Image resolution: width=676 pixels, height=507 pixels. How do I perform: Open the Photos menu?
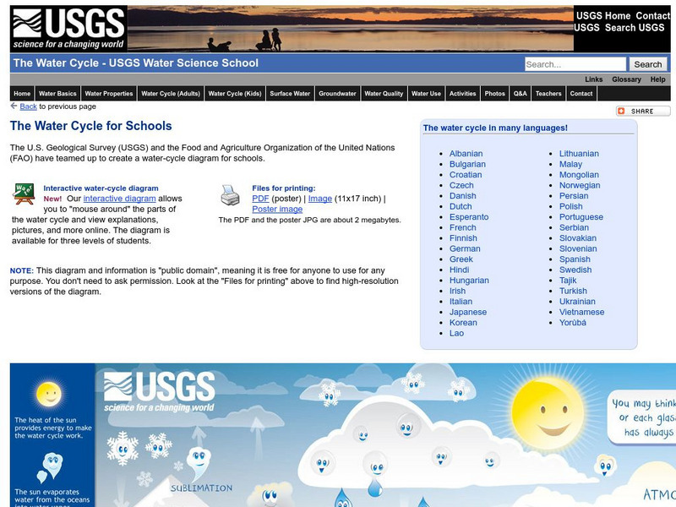[494, 94]
